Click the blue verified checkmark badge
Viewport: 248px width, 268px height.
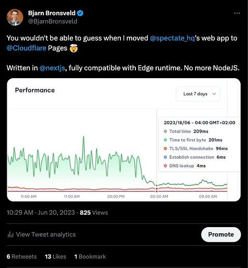(x=80, y=13)
